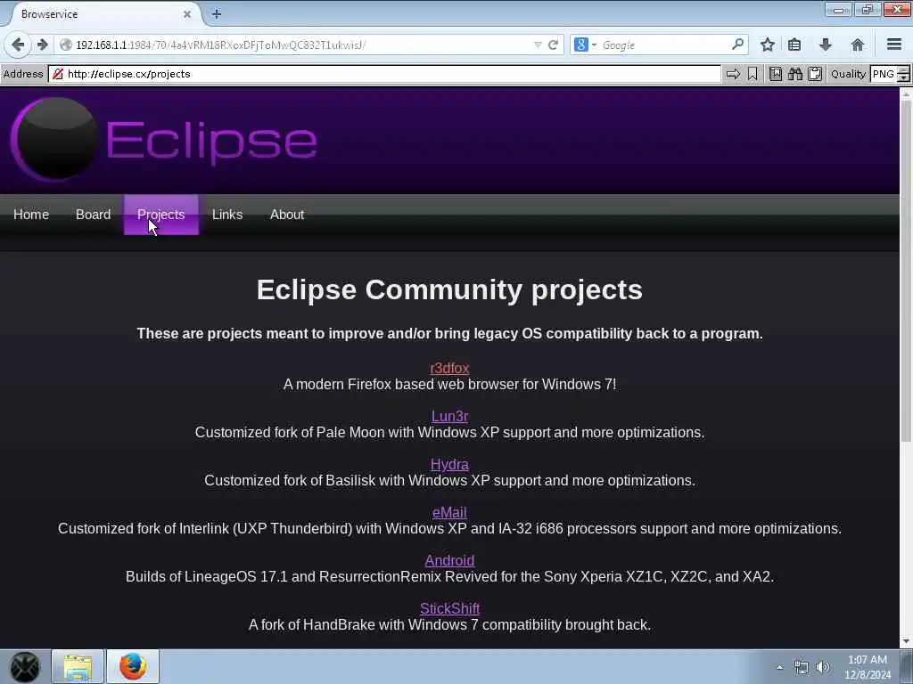Reload the page with the refresh icon

click(x=553, y=45)
